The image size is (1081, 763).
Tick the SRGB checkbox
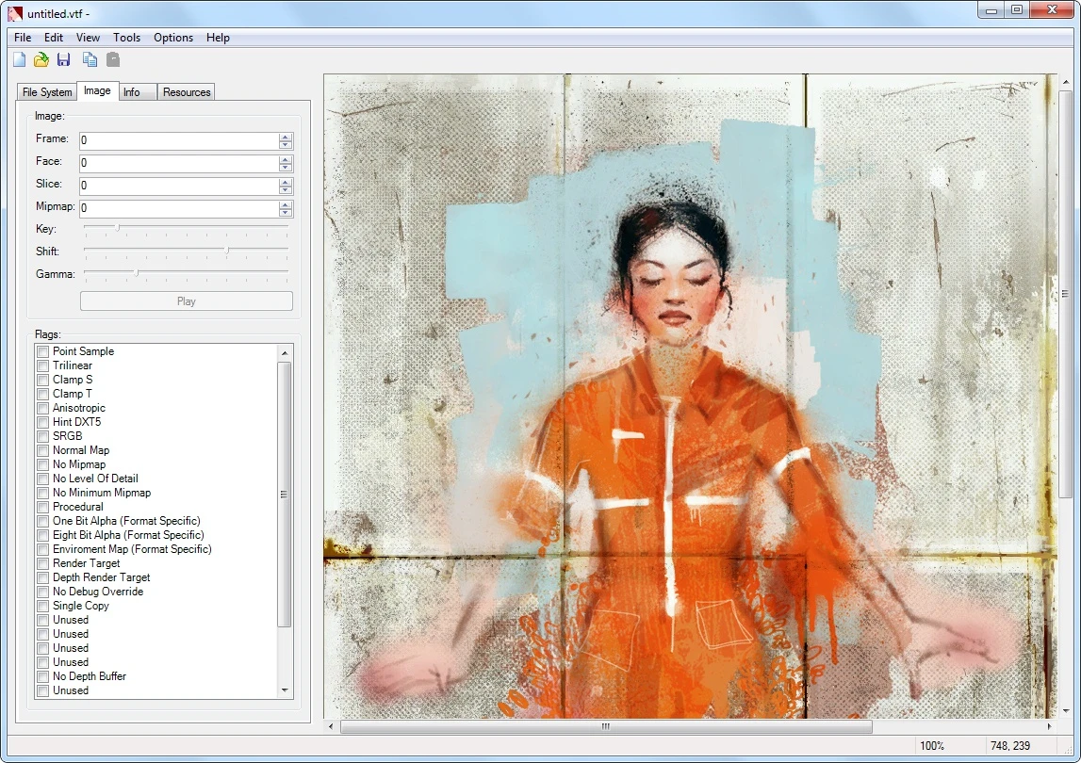pyautogui.click(x=42, y=436)
